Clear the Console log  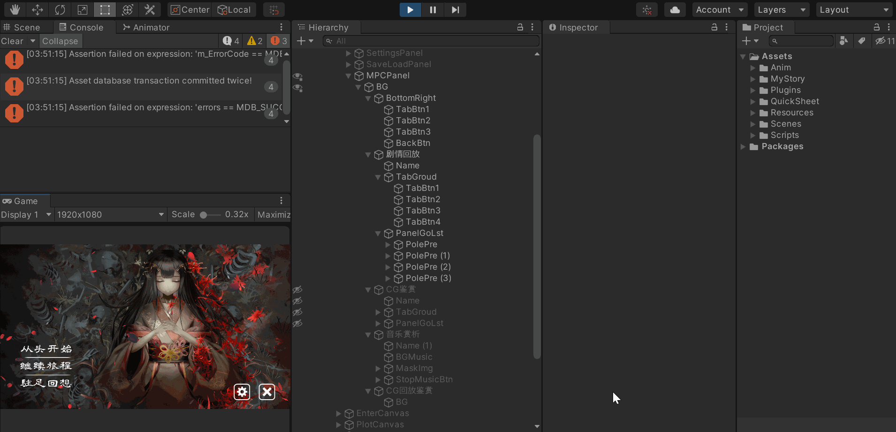coord(12,41)
